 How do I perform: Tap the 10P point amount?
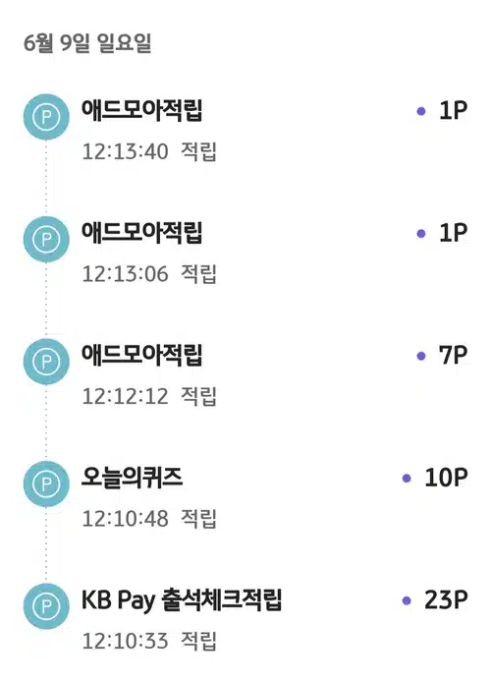446,478
